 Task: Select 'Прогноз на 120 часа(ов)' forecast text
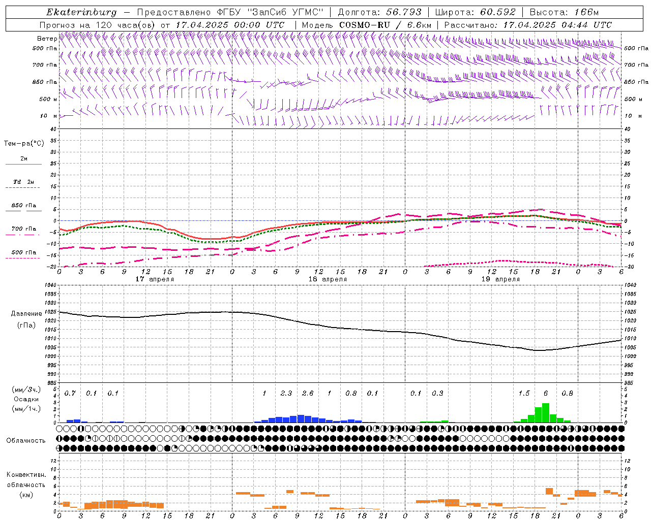98,25
